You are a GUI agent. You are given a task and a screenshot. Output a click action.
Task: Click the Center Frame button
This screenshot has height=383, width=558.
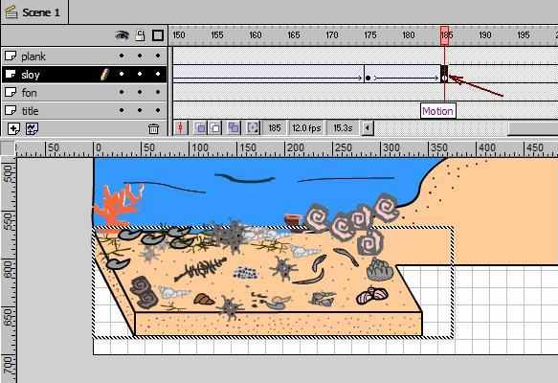click(x=181, y=127)
